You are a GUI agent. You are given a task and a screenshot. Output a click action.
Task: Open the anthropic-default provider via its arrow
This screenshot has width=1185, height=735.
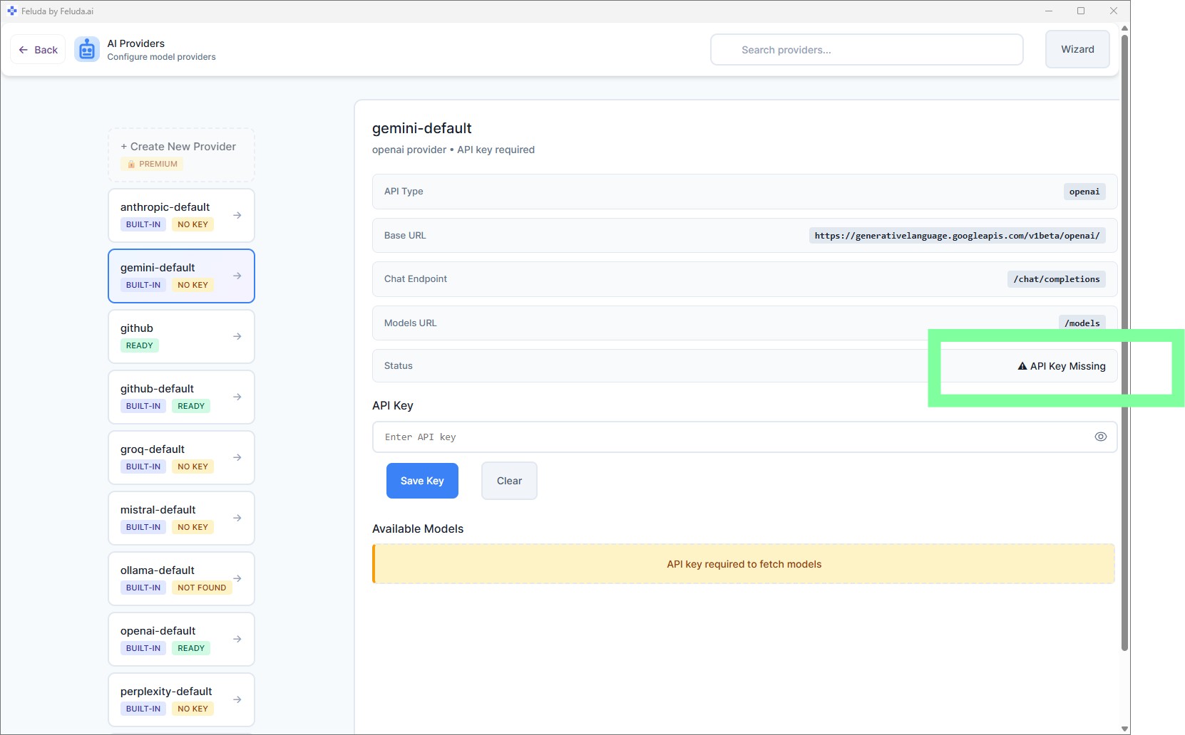click(x=237, y=215)
